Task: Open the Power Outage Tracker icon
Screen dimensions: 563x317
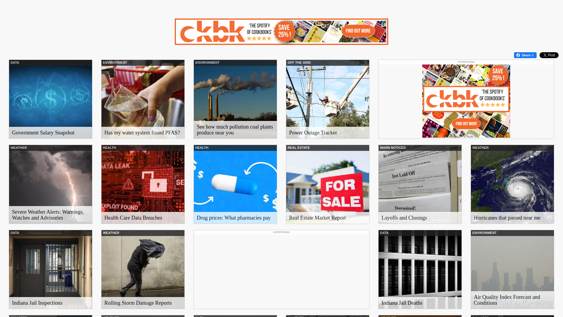Action: click(328, 99)
